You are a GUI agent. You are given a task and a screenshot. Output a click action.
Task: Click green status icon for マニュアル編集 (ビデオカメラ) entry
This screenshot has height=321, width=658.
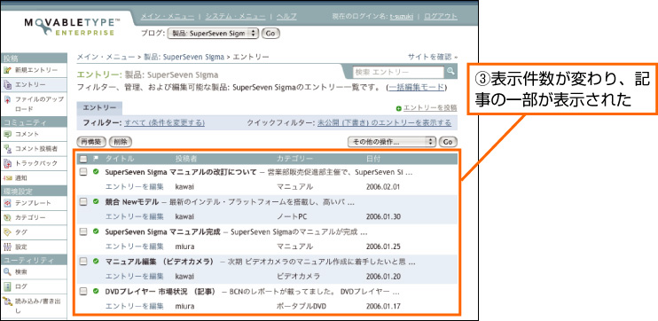coord(95,261)
